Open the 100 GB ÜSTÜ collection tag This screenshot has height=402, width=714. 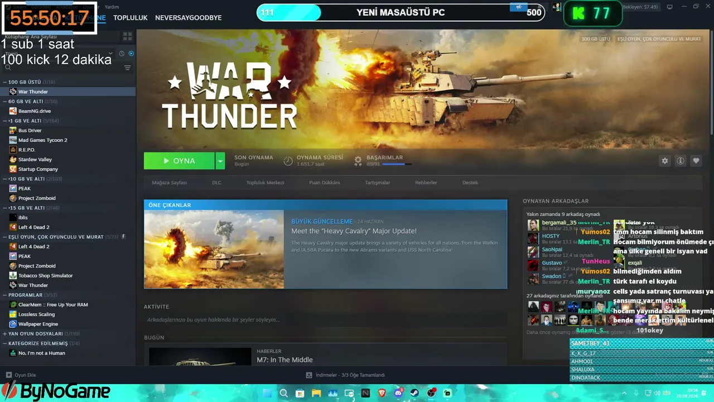(x=596, y=39)
